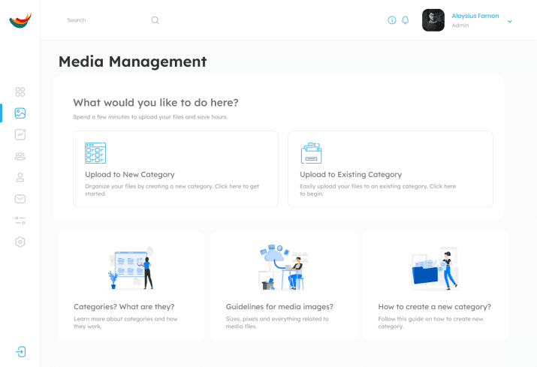Expand the user account dropdown chevron
537x367 pixels.
[x=510, y=21]
